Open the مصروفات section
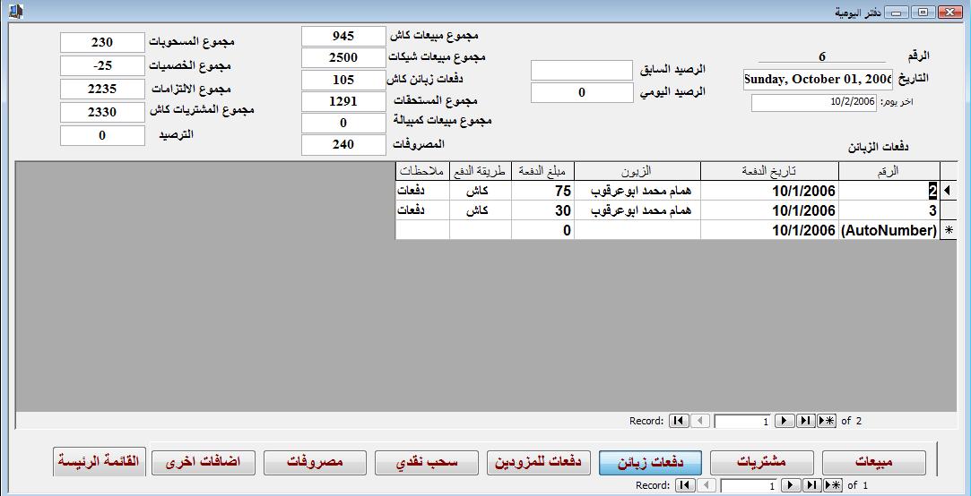Image resolution: width=971 pixels, height=496 pixels. pyautogui.click(x=315, y=463)
